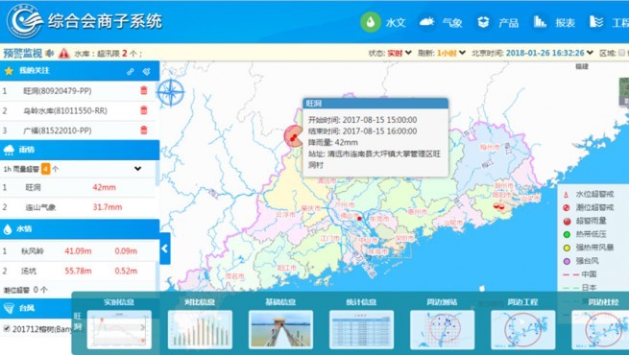Open the 统计信息 tab
Image resolution: width=629 pixels, height=355 pixels.
click(x=361, y=302)
